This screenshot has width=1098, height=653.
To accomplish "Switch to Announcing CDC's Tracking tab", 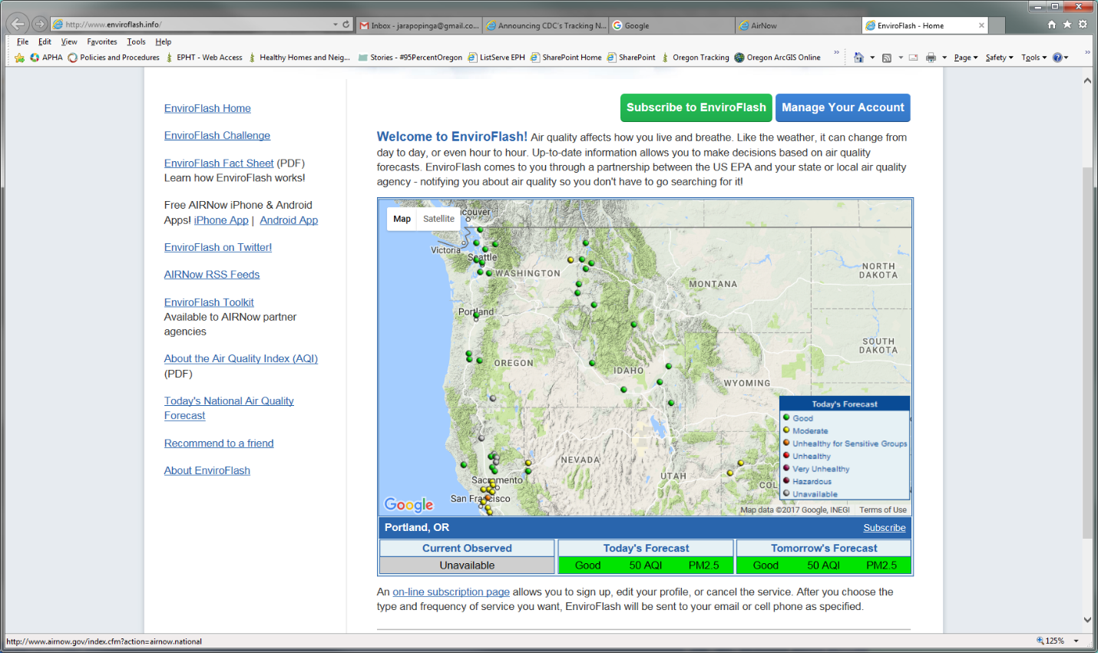I will [545, 25].
